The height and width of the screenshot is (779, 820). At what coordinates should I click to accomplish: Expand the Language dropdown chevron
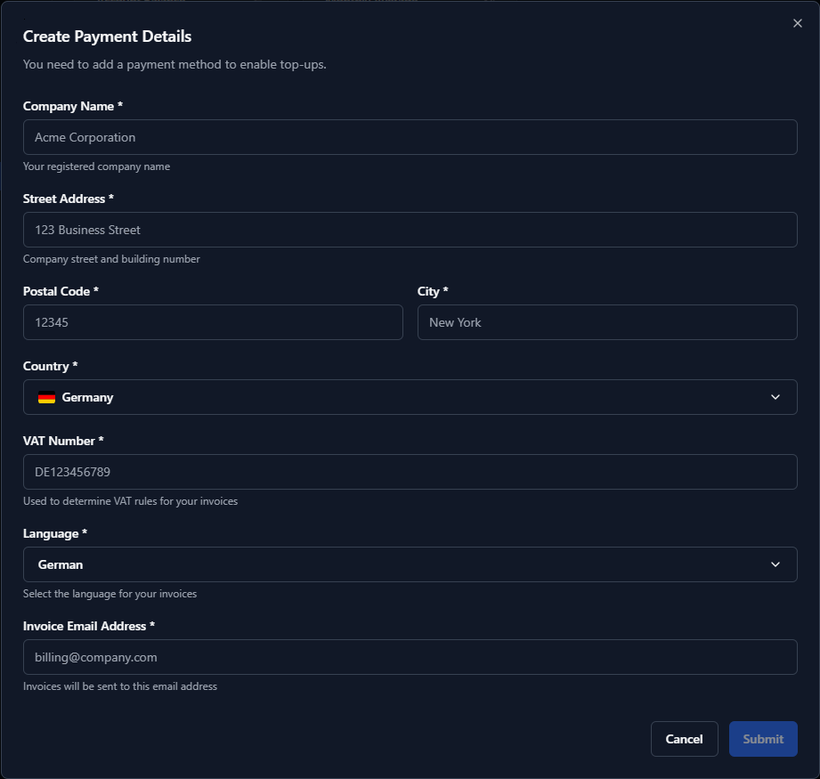tap(775, 564)
